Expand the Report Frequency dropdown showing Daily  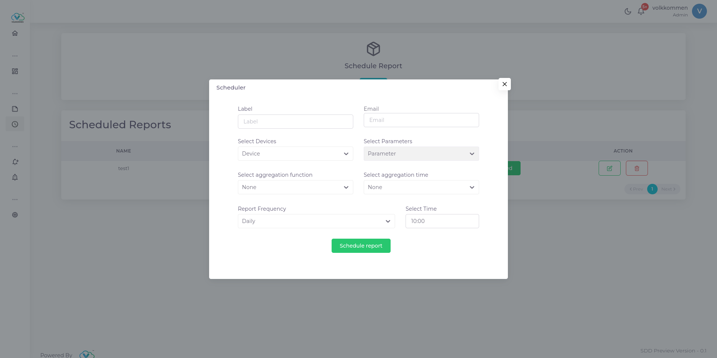tap(316, 221)
